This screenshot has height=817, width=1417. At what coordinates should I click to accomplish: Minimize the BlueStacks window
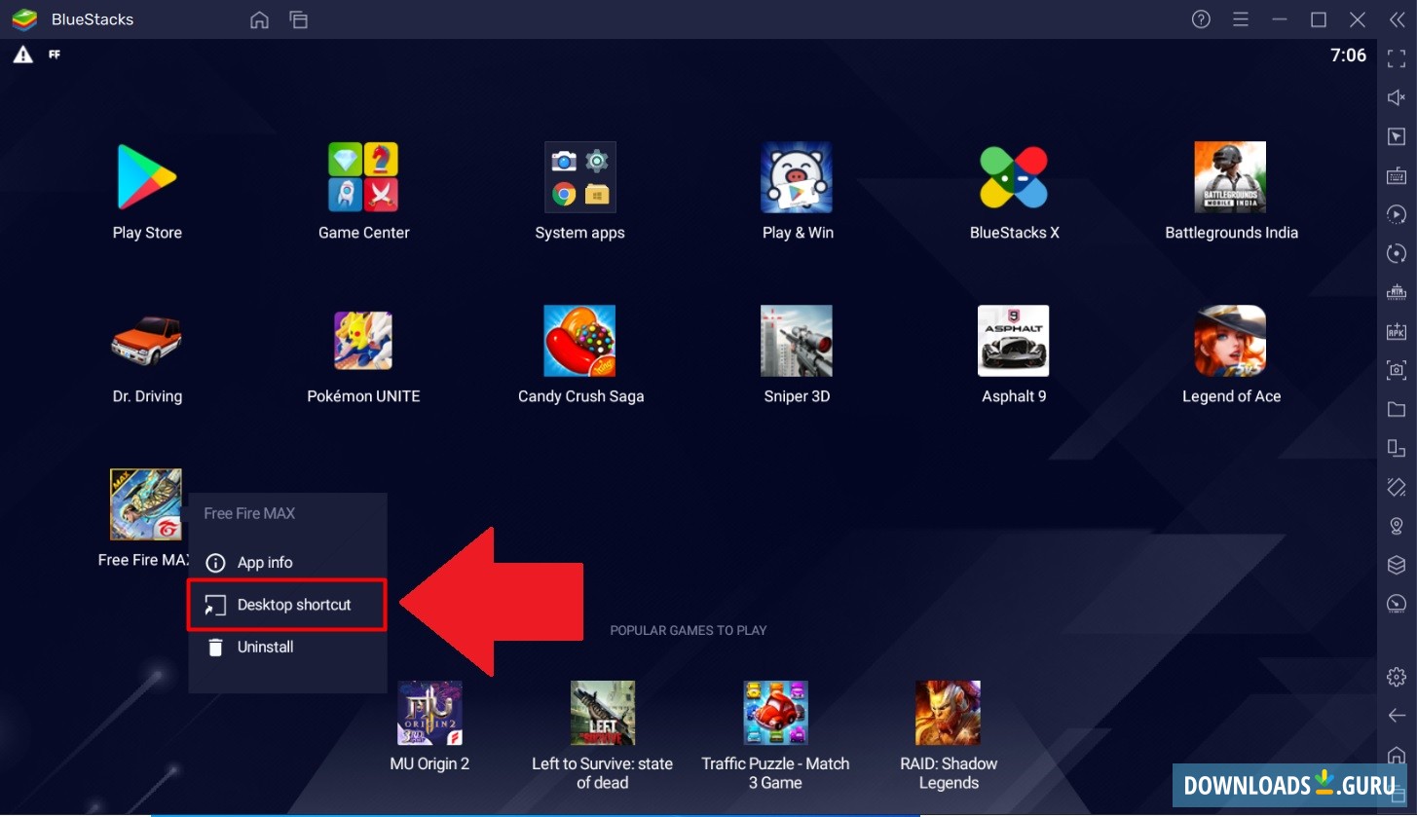1280,19
